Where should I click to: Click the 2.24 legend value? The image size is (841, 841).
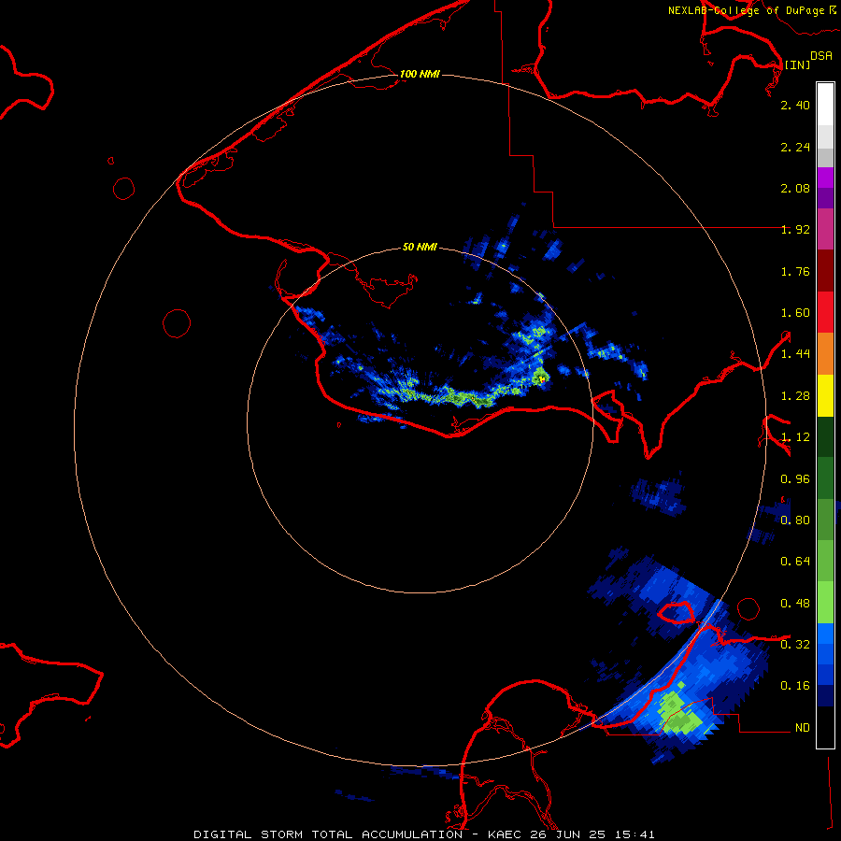tap(795, 147)
